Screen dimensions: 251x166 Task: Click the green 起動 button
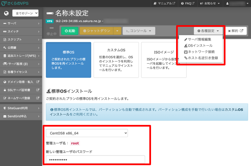coord(70,31)
